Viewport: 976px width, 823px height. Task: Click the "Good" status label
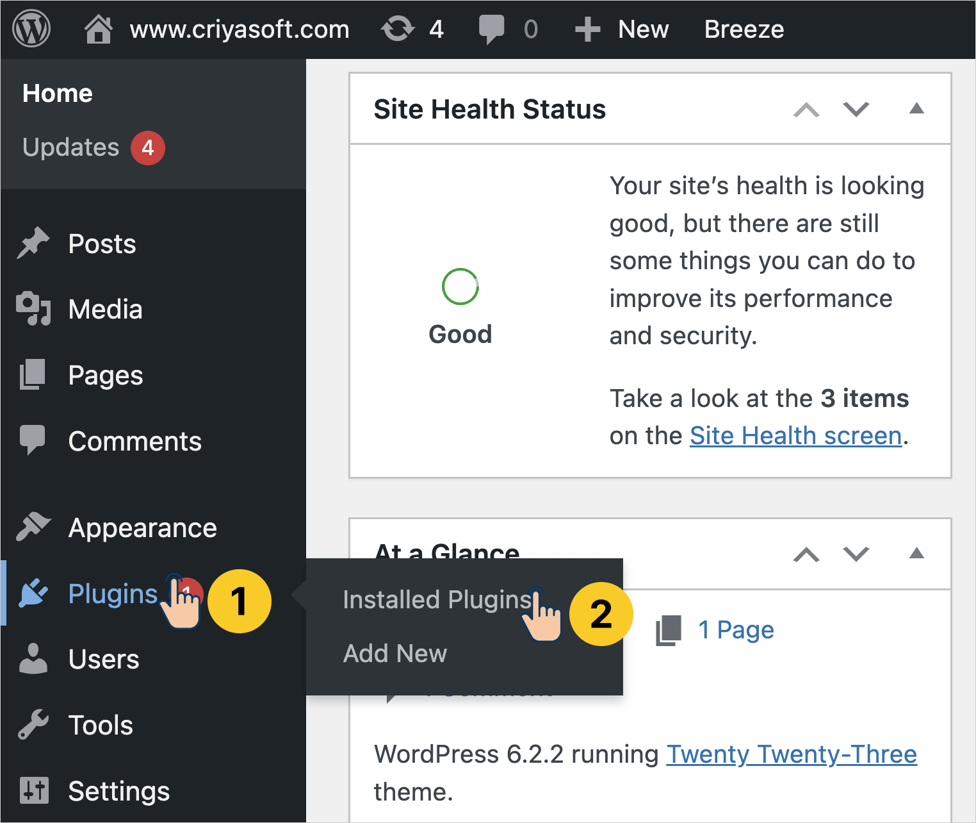[460, 334]
